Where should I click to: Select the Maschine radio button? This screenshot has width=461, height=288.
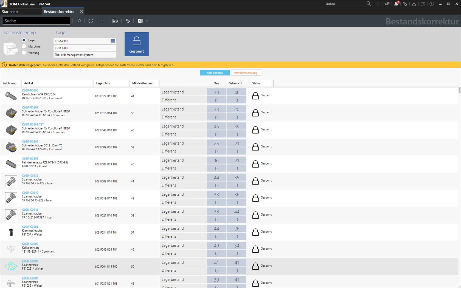tap(24, 46)
